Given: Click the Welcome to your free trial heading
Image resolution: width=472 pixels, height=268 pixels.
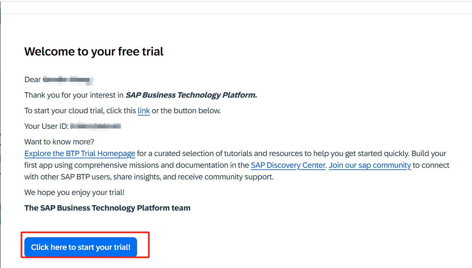Looking at the screenshot, I should coord(94,52).
